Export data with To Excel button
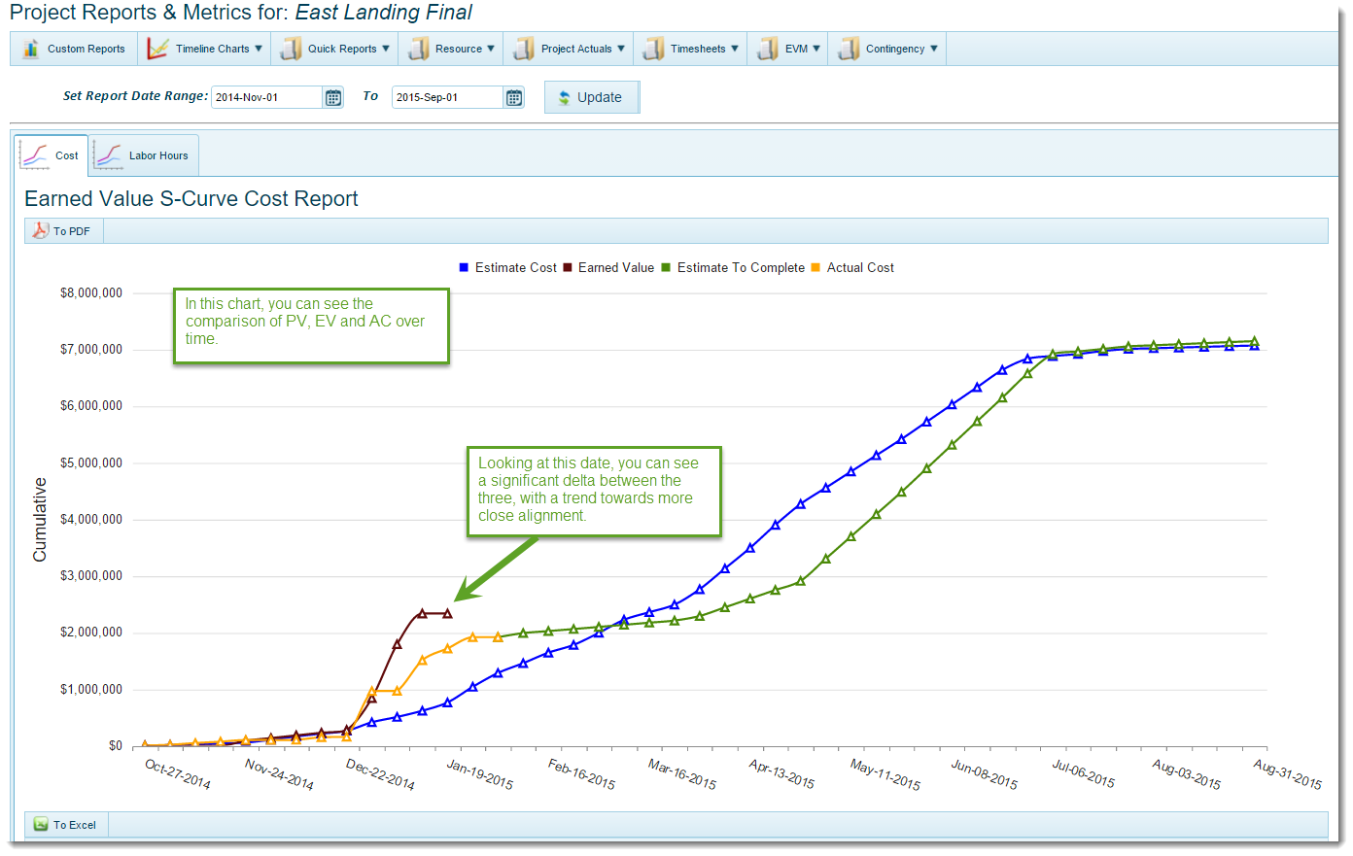The image size is (1353, 856). click(66, 825)
